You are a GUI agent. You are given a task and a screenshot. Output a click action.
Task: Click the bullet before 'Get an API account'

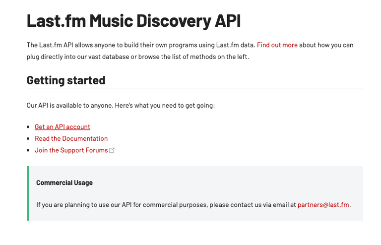click(28, 127)
